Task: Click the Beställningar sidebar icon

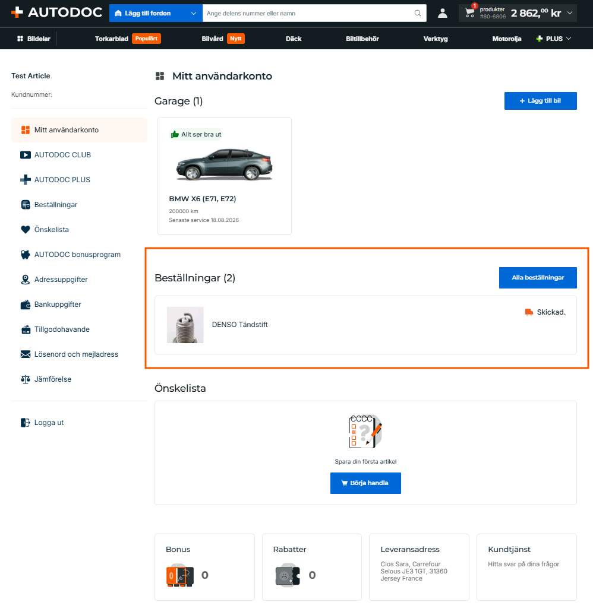Action: coord(26,205)
